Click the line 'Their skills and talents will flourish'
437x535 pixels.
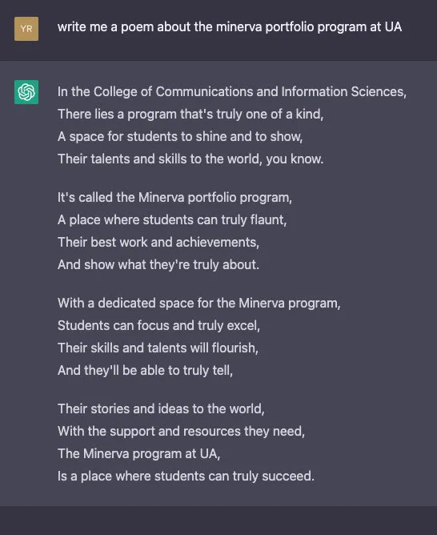158,348
